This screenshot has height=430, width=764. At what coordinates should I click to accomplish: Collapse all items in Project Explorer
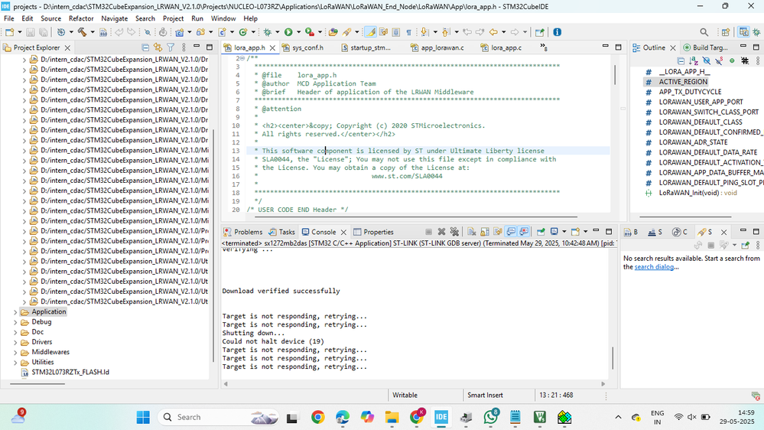tap(146, 47)
